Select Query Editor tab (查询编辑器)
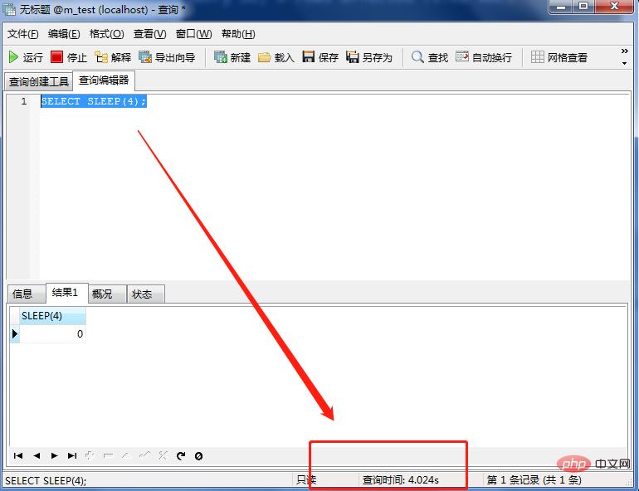Image resolution: width=639 pixels, height=491 pixels. (x=104, y=80)
